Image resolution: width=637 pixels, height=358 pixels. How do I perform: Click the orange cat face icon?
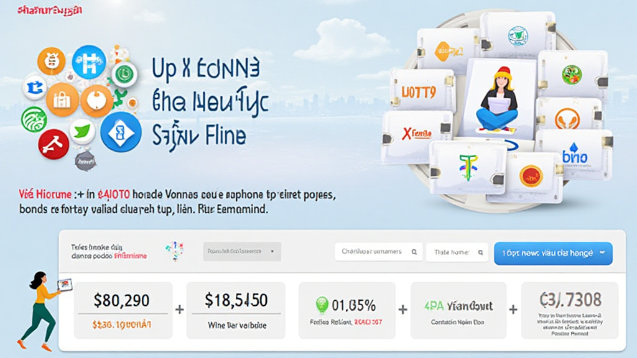(x=51, y=62)
